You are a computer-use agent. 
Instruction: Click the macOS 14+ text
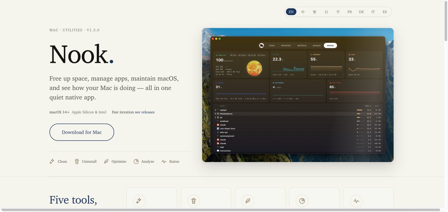59,112
